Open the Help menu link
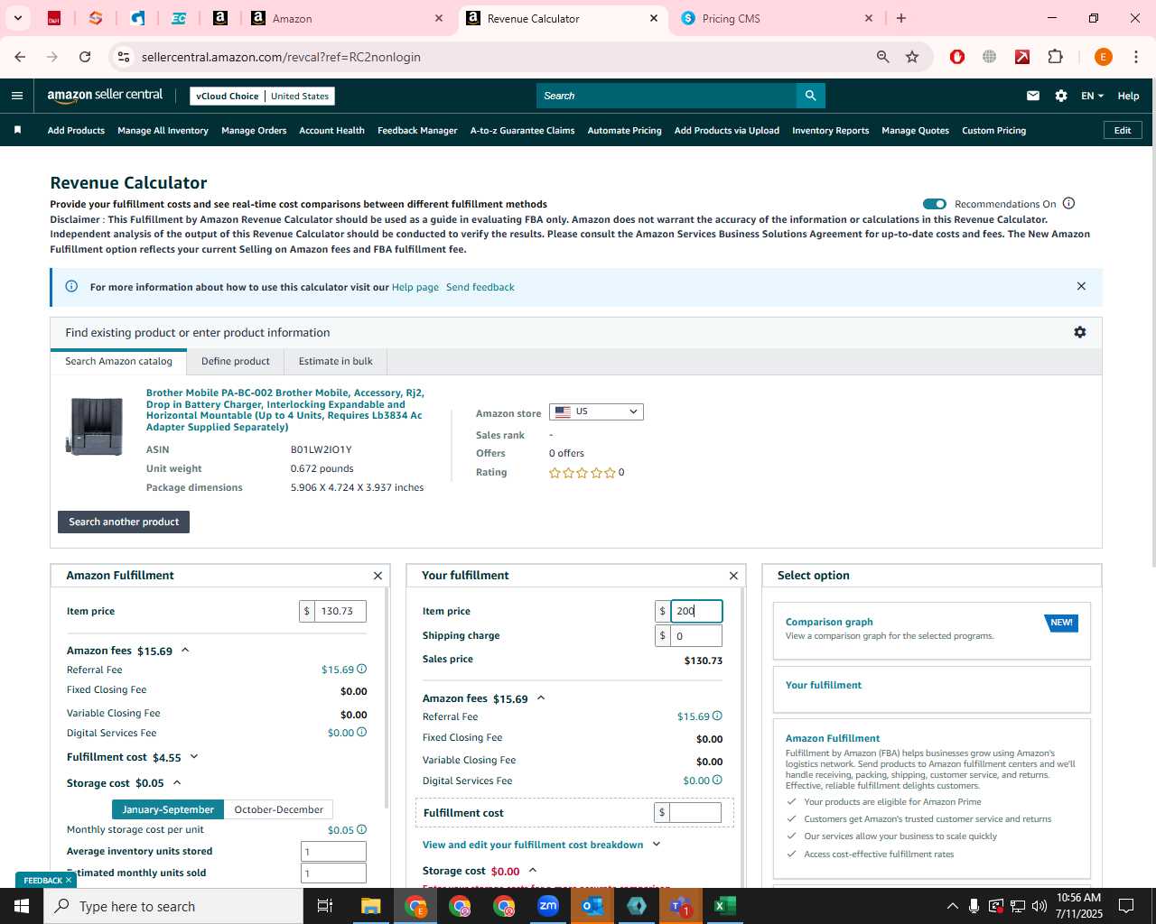 1128,96
